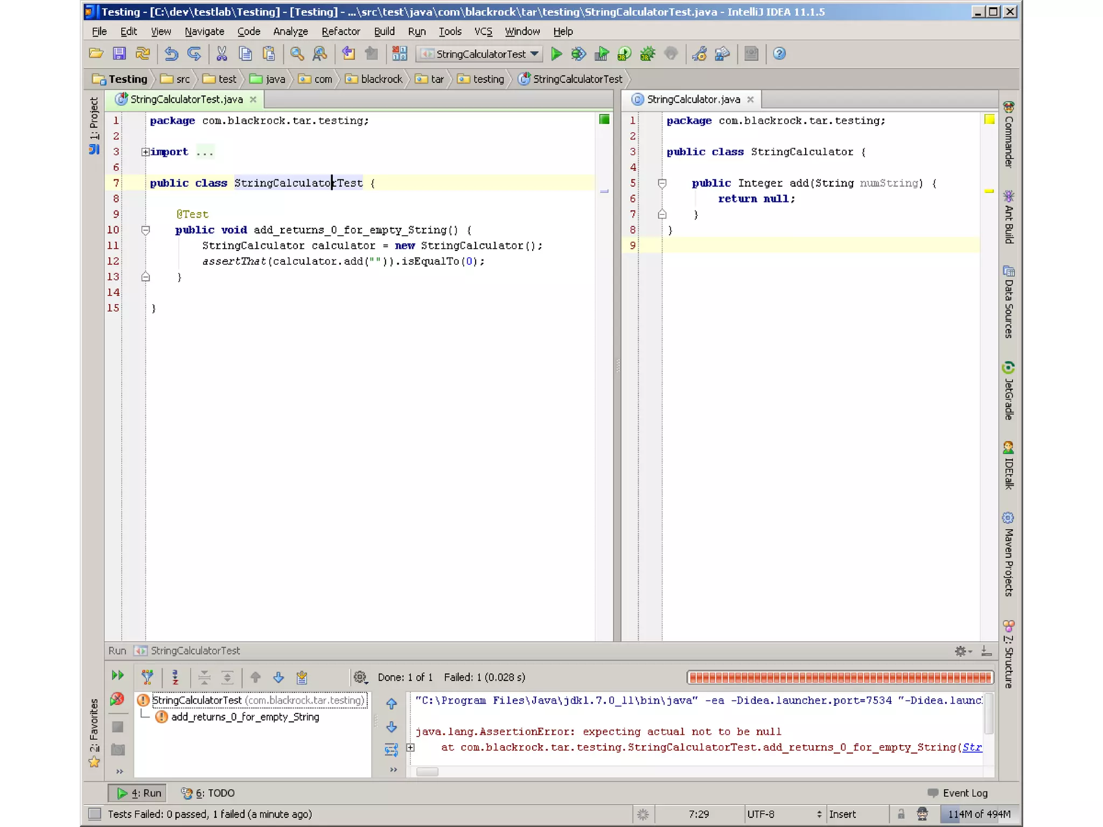
Task: Toggle soft-wrap in console output
Action: [392, 749]
